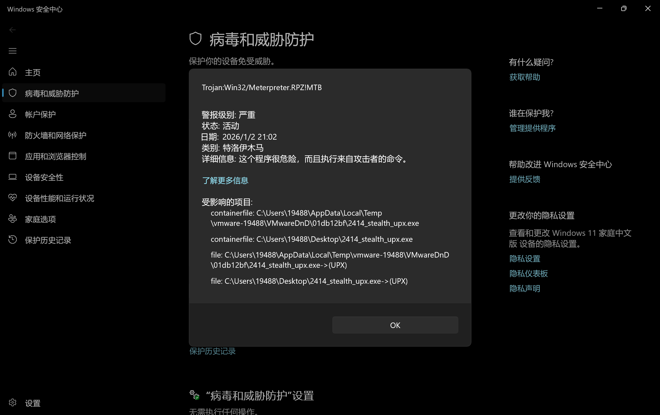The width and height of the screenshot is (660, 415).
Task: Click the account protection person icon
Action: click(x=13, y=114)
